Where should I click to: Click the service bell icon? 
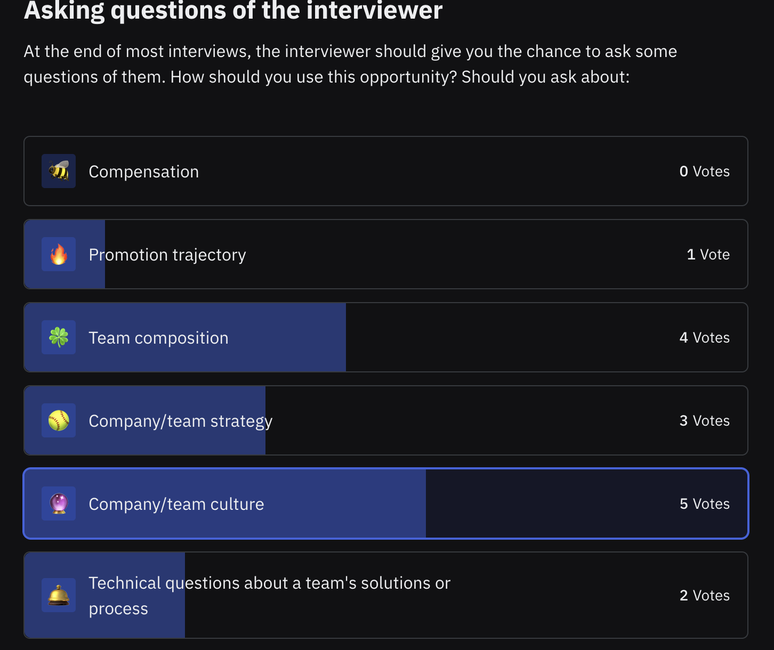[59, 595]
